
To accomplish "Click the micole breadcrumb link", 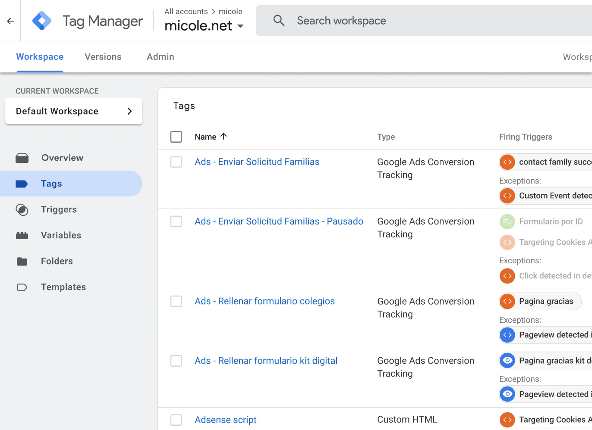I will [x=230, y=12].
